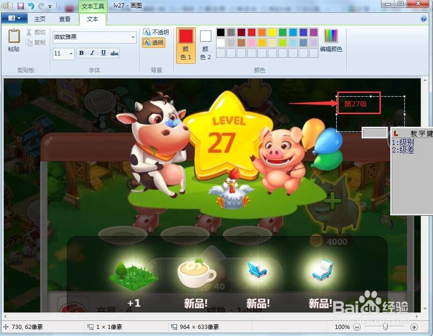Open the Help question mark icon

click(x=423, y=19)
